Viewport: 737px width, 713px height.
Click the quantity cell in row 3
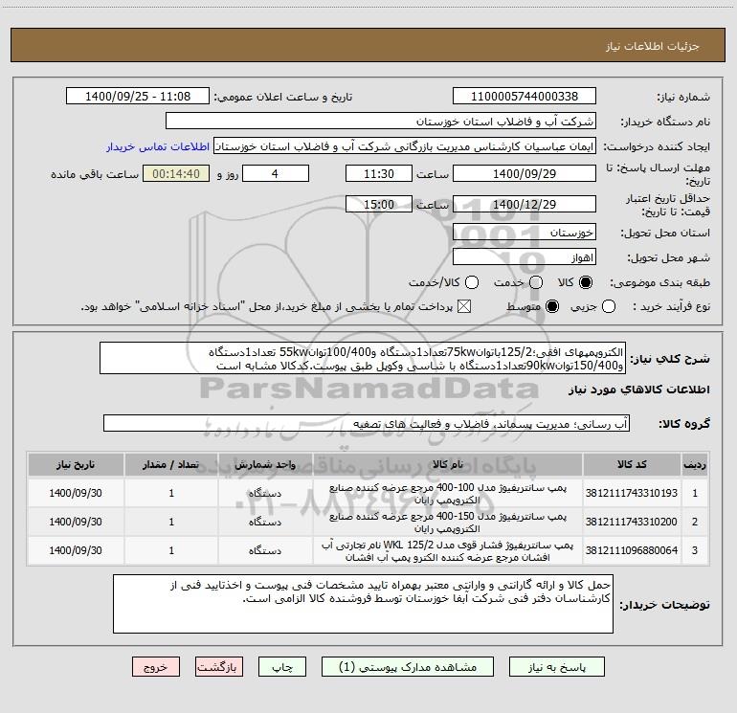click(171, 550)
